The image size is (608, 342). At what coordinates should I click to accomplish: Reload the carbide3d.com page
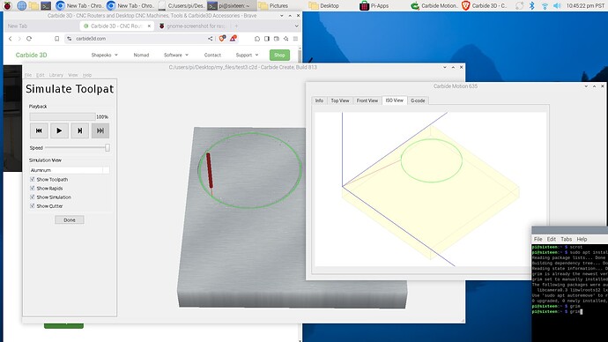tap(29, 39)
